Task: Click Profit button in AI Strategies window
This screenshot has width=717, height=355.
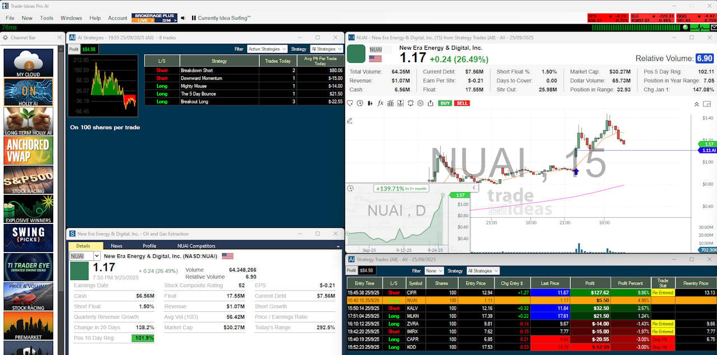Action: (x=74, y=49)
